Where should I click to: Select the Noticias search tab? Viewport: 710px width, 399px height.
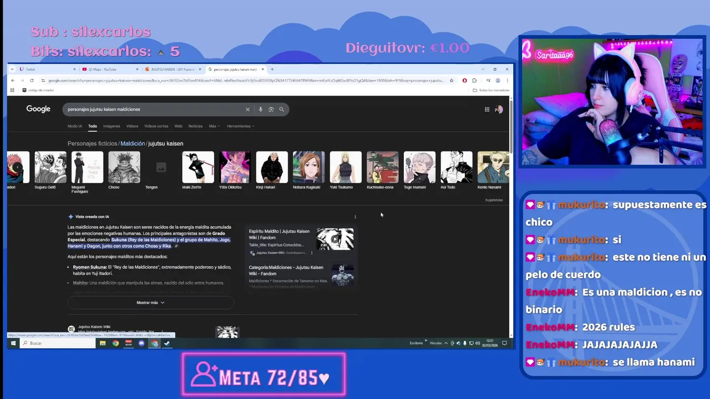(195, 126)
